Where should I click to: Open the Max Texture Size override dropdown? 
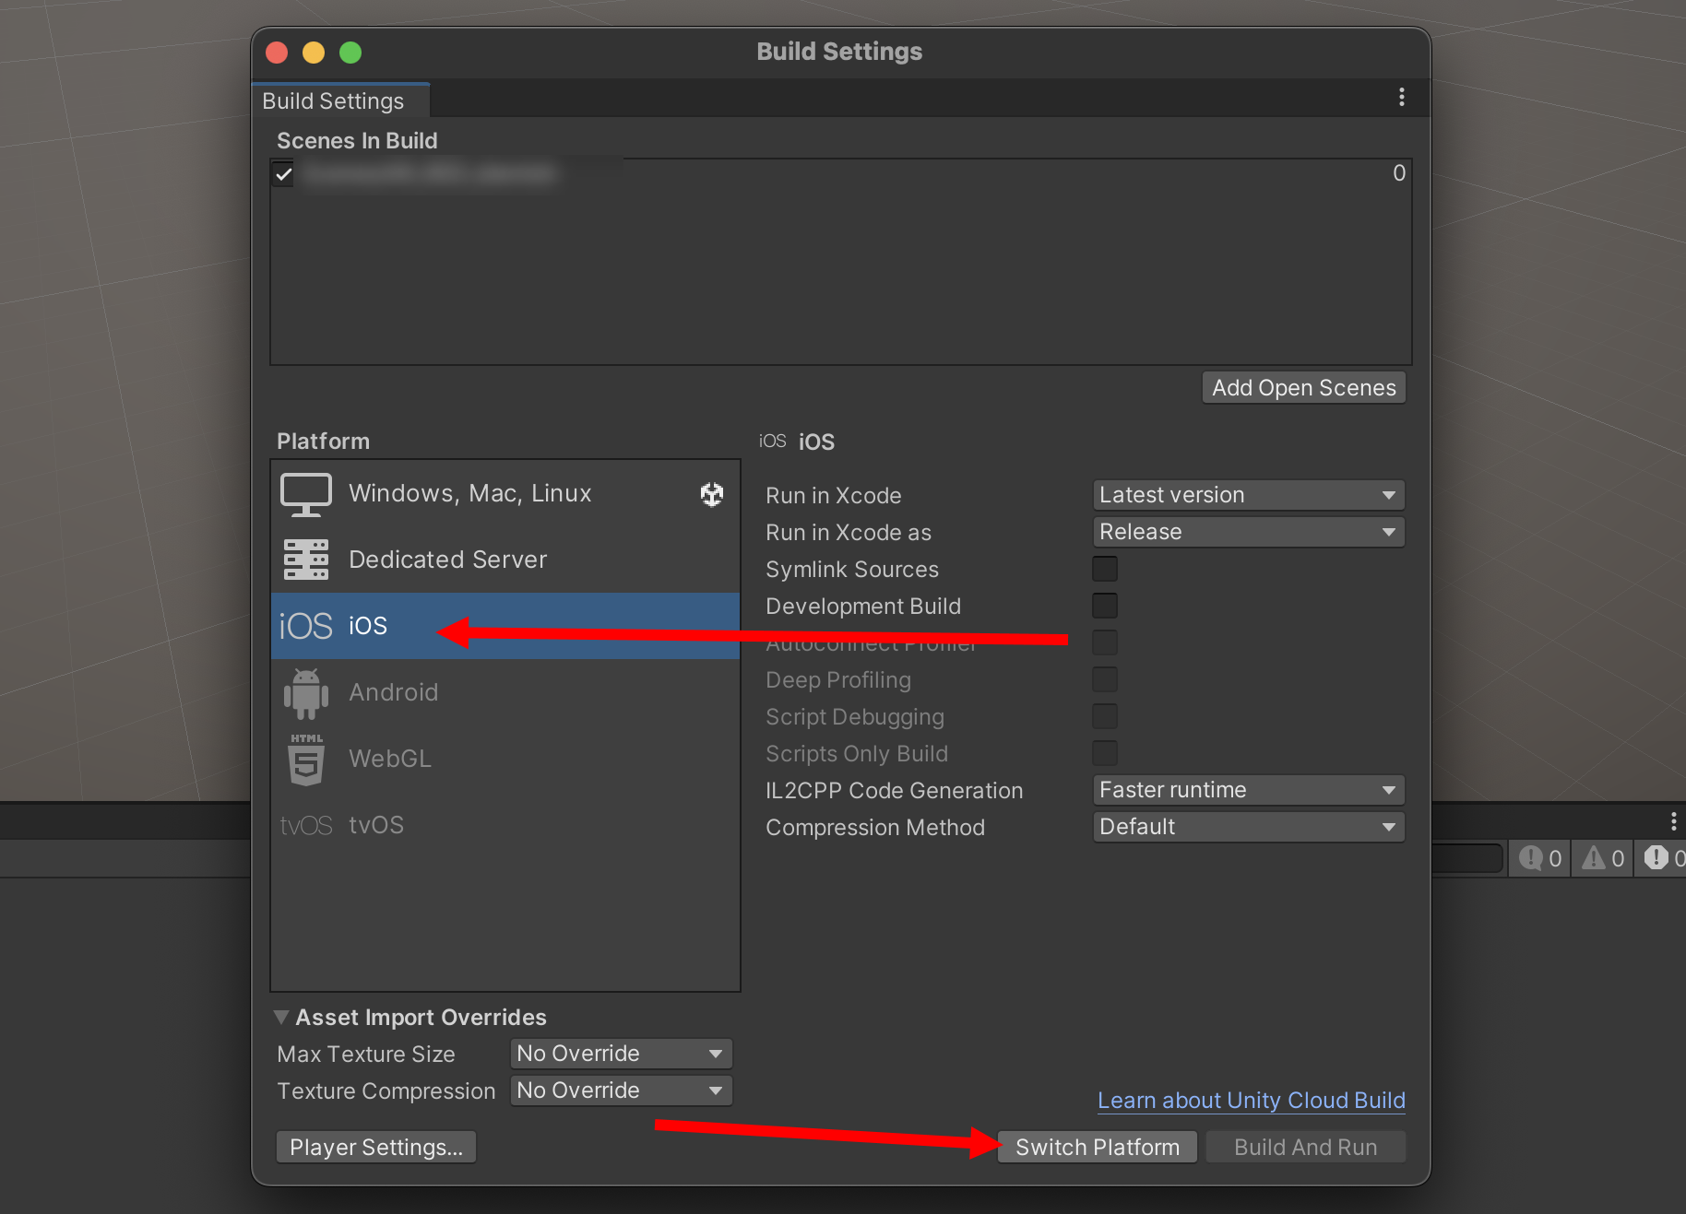622,1054
